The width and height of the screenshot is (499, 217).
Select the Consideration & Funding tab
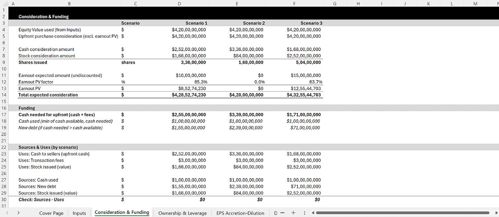tap(122, 213)
